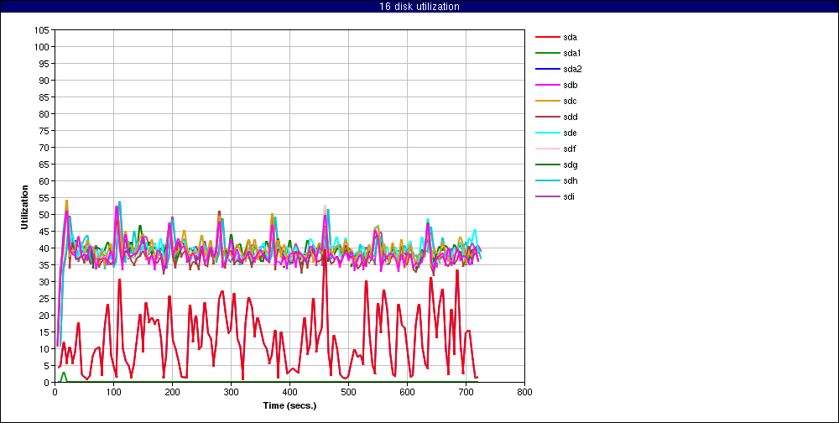This screenshot has height=423, width=839.
Task: Select the sde legend label
Action: [x=570, y=133]
